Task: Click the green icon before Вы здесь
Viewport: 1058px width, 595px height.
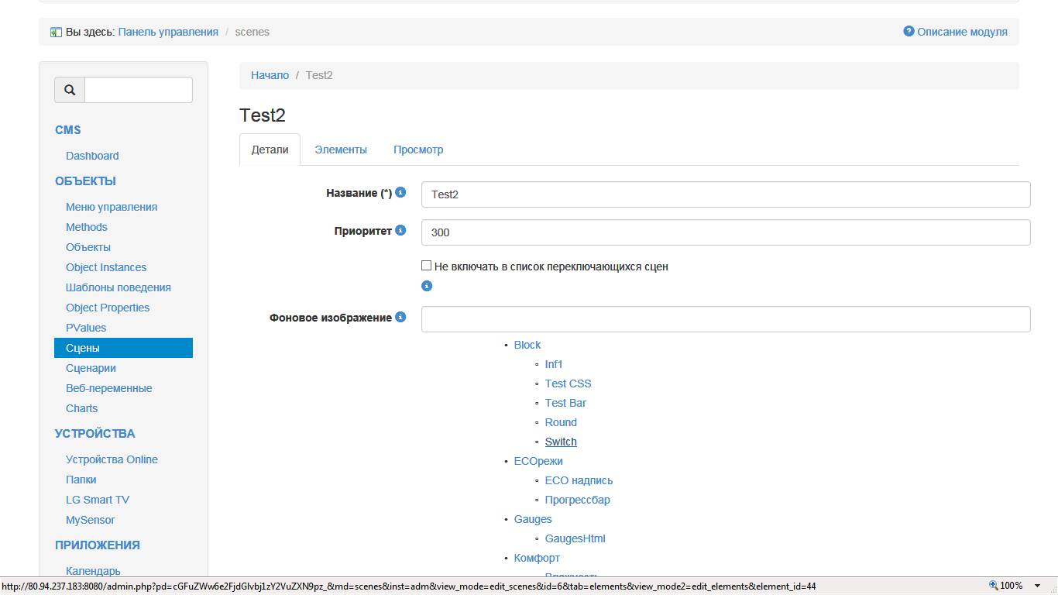Action: click(x=56, y=33)
